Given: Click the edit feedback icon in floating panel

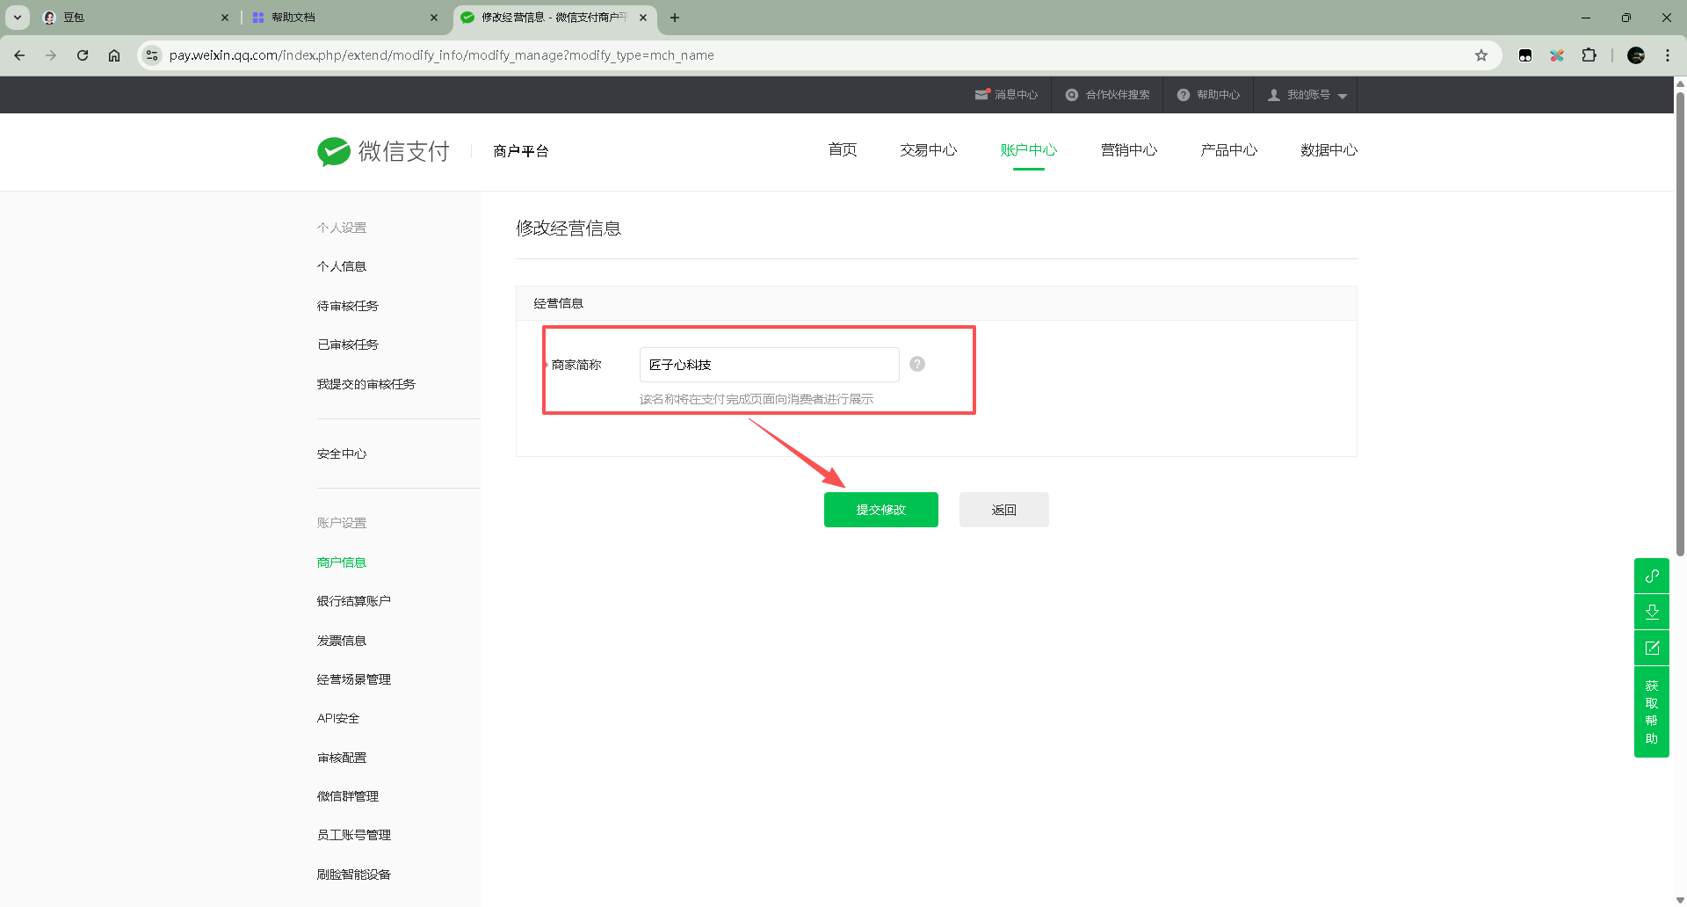Looking at the screenshot, I should pos(1651,648).
